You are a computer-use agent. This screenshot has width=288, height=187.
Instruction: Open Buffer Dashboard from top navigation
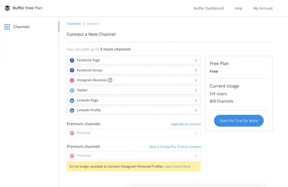click(209, 8)
